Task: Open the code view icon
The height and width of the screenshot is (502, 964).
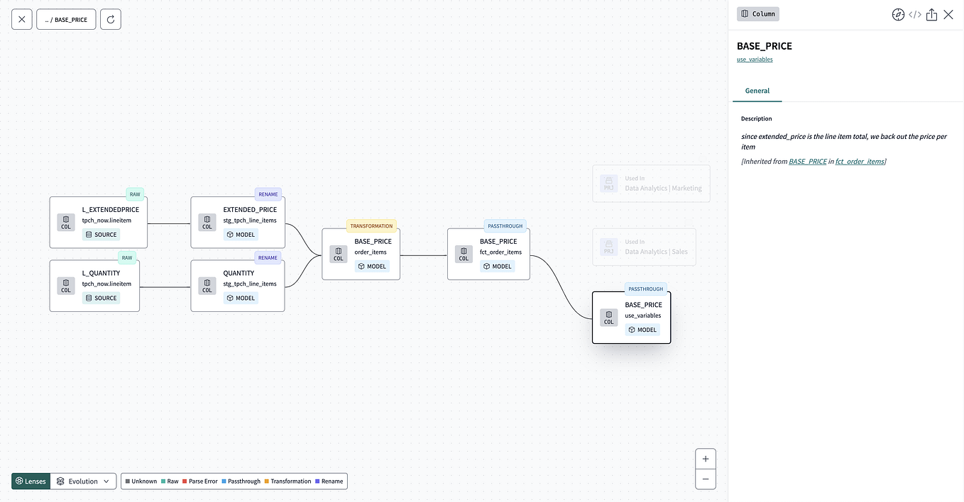Action: pyautogui.click(x=915, y=14)
